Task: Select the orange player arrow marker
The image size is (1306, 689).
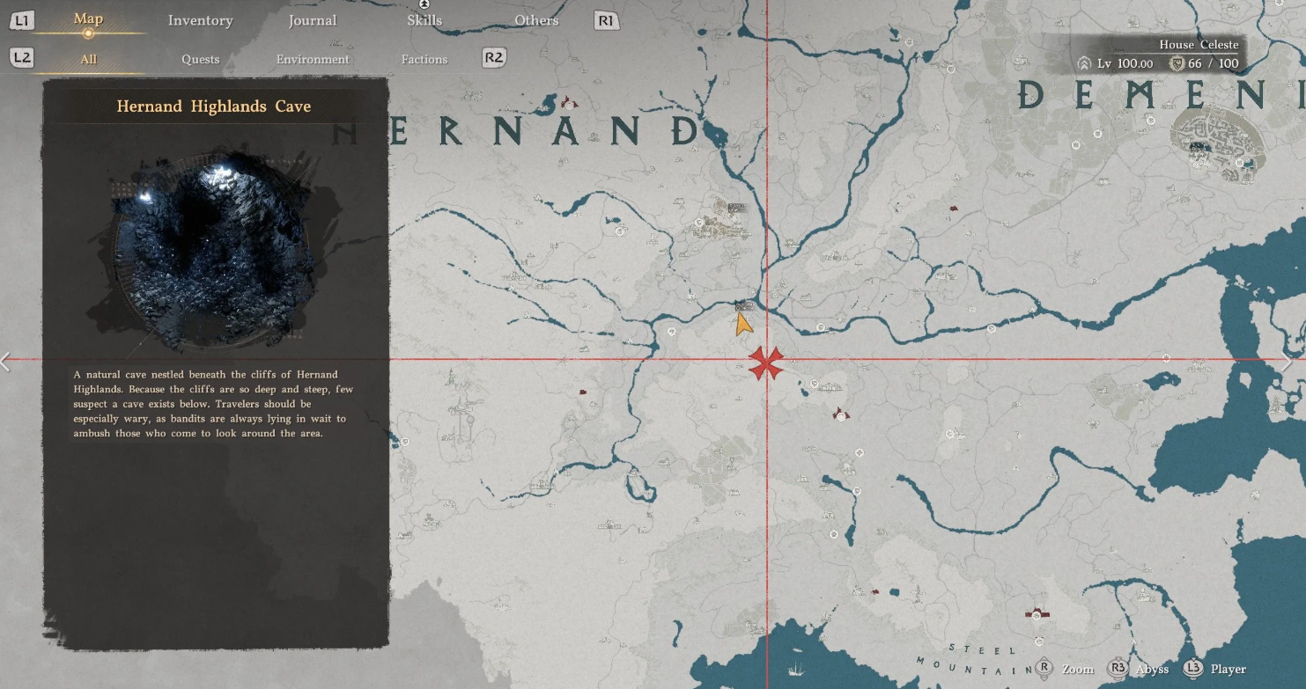Action: 744,324
